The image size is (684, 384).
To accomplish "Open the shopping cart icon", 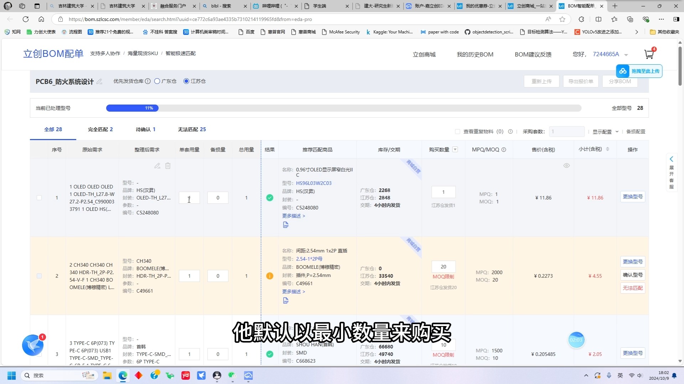I will tap(649, 54).
